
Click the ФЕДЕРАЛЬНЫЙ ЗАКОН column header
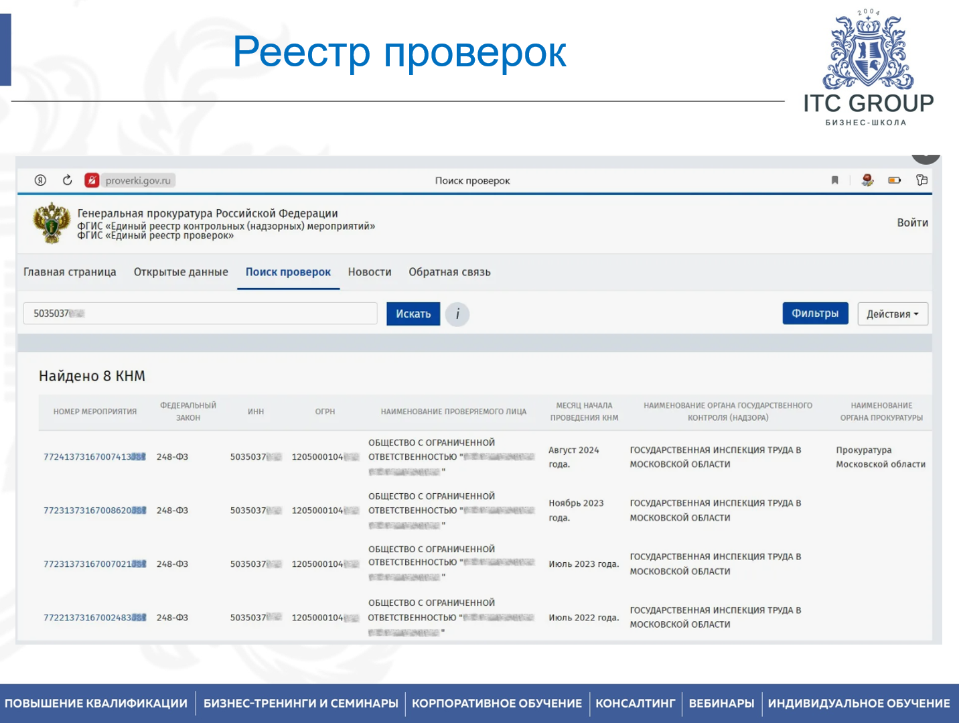(188, 411)
